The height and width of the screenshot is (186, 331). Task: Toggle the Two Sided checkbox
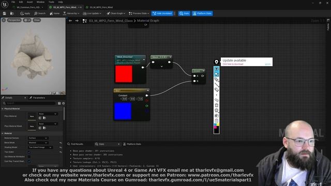29,152
